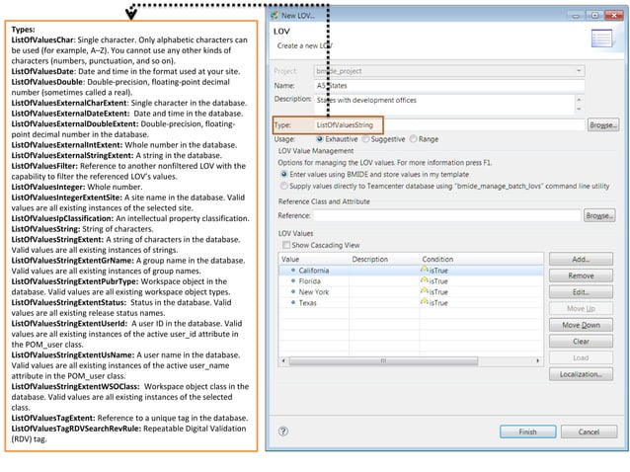Click the isTrue condition icon for California

coord(425,270)
